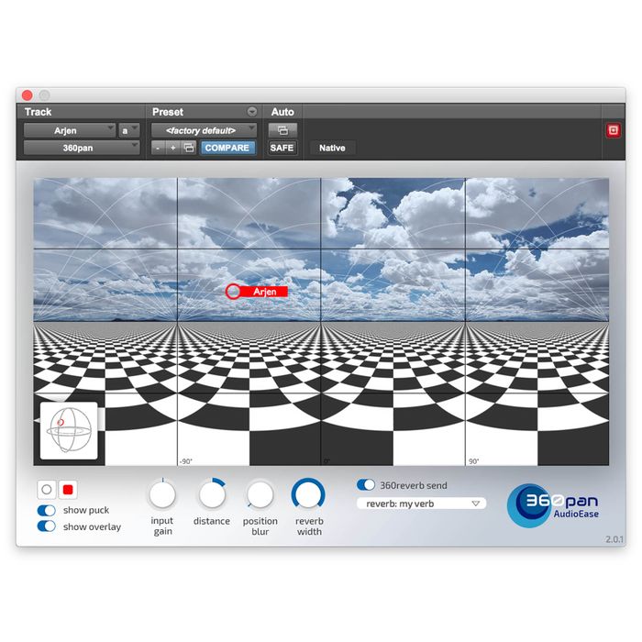Click the red target button top-right
Screen dimensions: 642x642
point(614,130)
